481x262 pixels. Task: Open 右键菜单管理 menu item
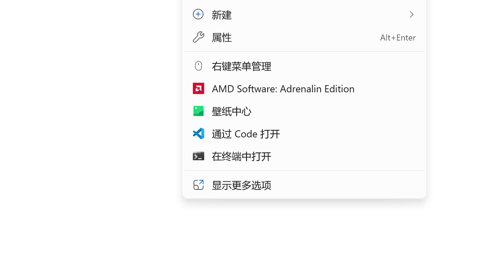pos(304,66)
